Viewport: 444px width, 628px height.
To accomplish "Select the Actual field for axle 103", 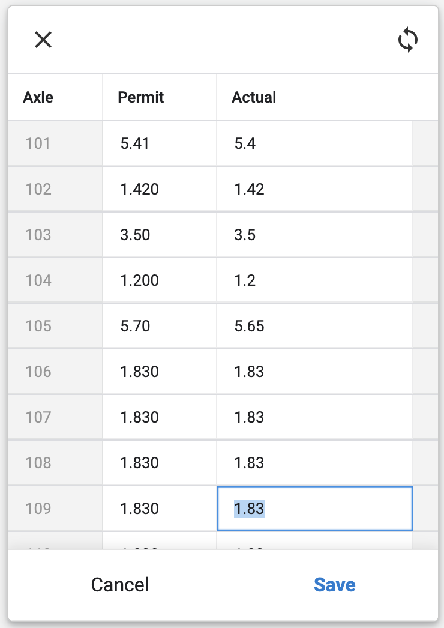I will pyautogui.click(x=314, y=235).
